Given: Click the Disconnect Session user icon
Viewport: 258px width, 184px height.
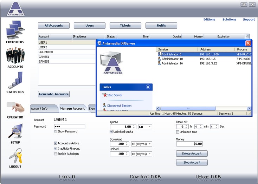Looking at the screenshot, I should pyautogui.click(x=104, y=105).
